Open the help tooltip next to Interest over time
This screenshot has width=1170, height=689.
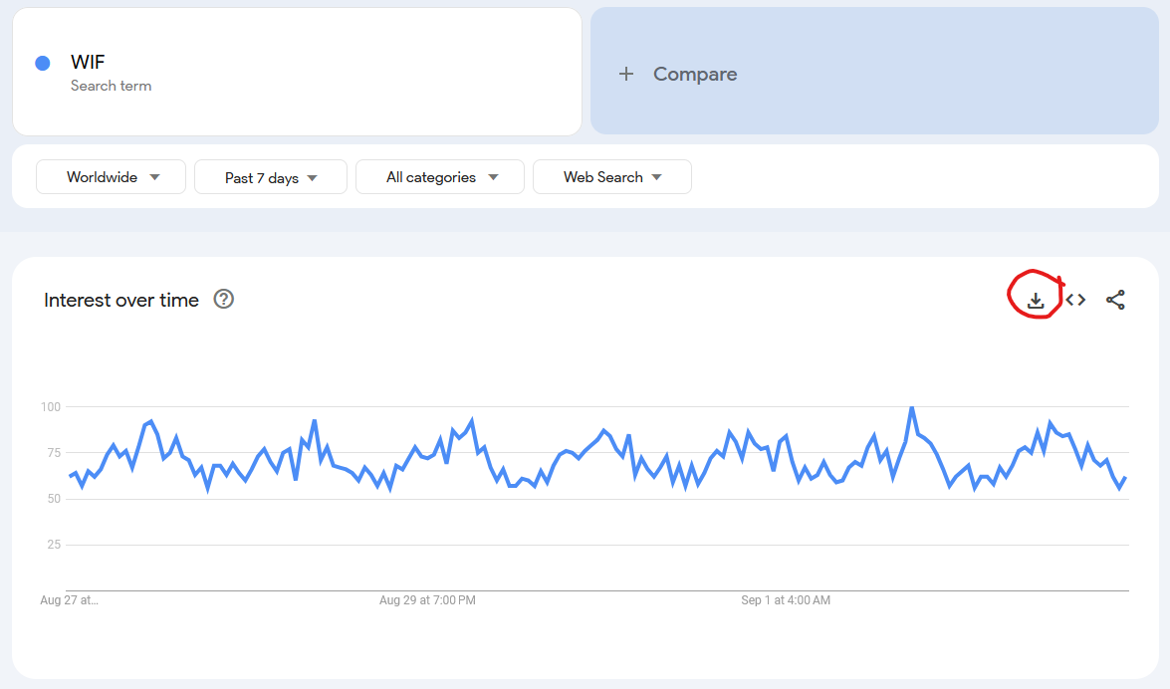[224, 299]
